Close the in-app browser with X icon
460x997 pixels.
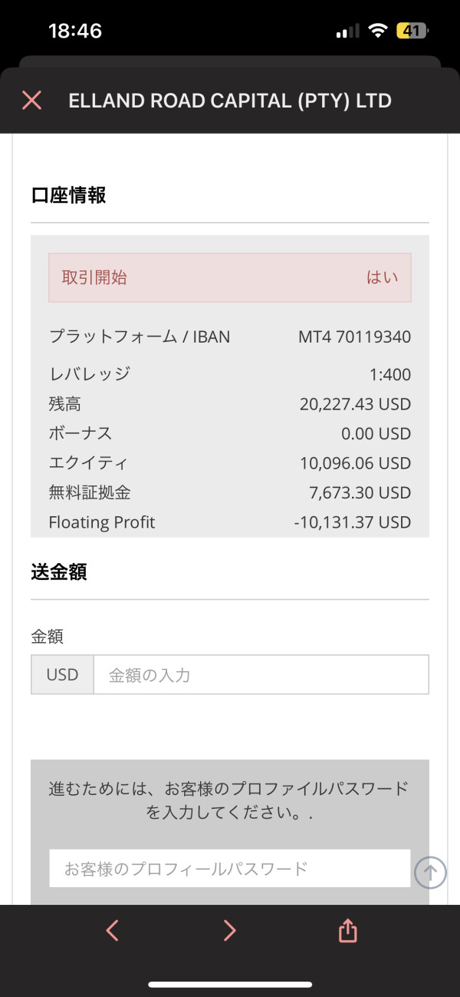coord(31,100)
